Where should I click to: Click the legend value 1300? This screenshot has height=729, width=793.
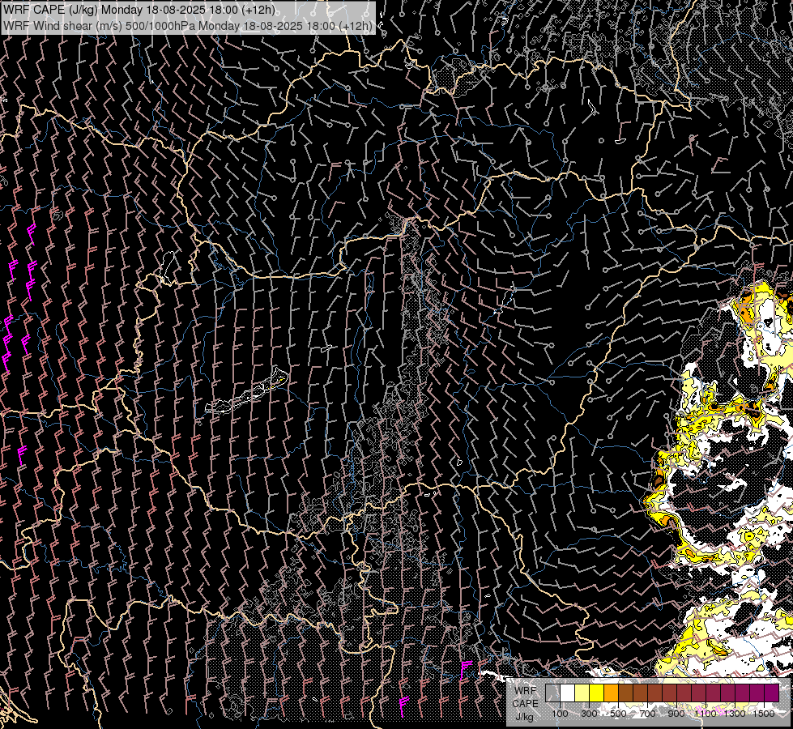735,714
